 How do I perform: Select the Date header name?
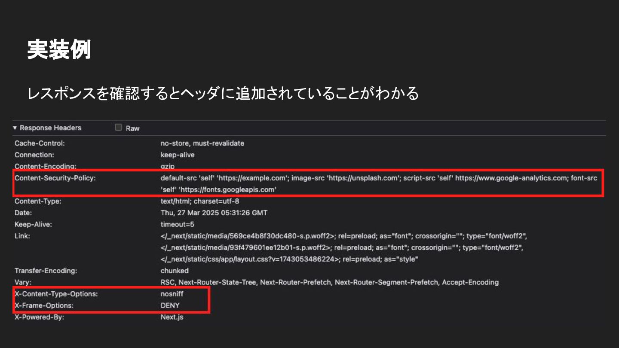tap(23, 213)
